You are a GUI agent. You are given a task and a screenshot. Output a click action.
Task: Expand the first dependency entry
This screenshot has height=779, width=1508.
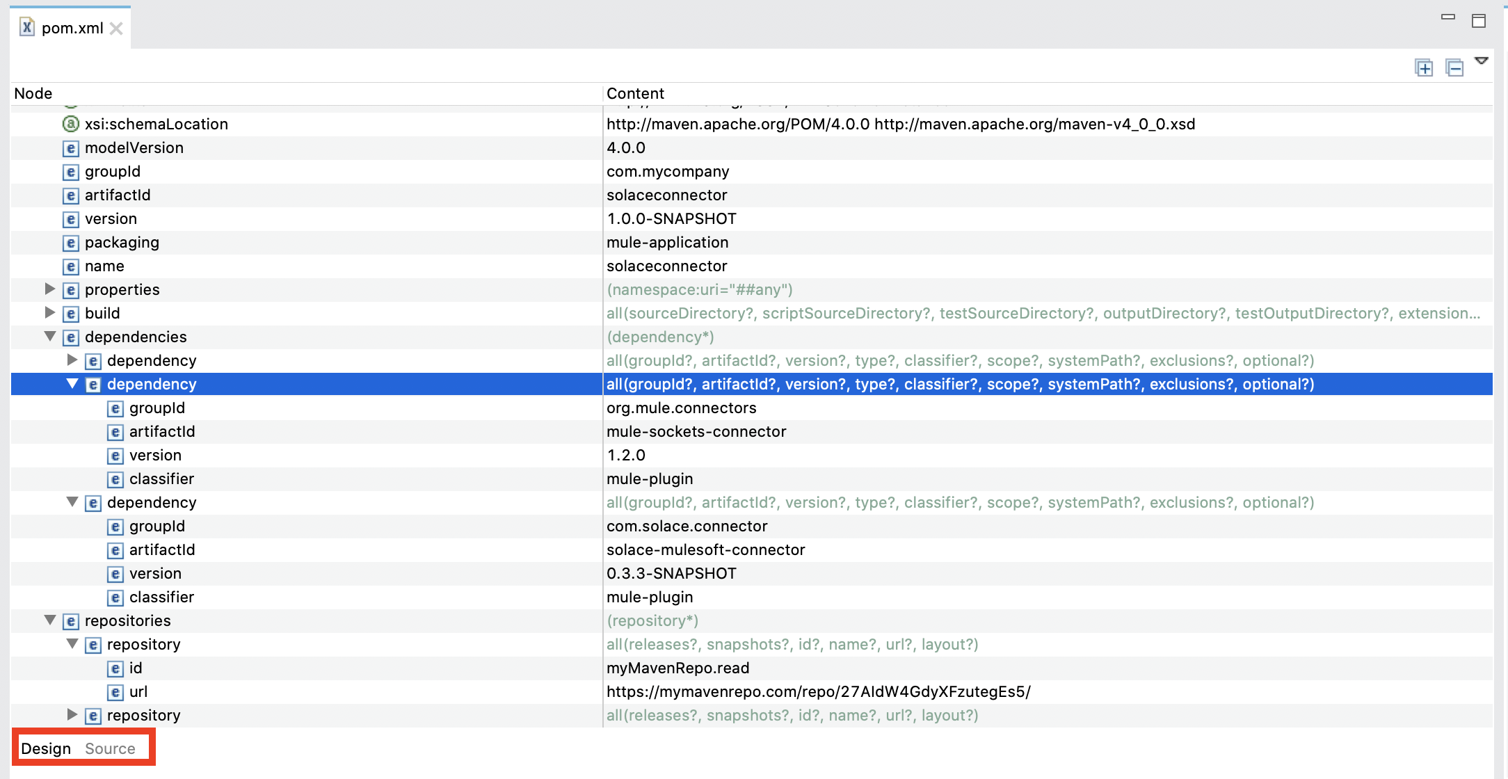coord(72,360)
